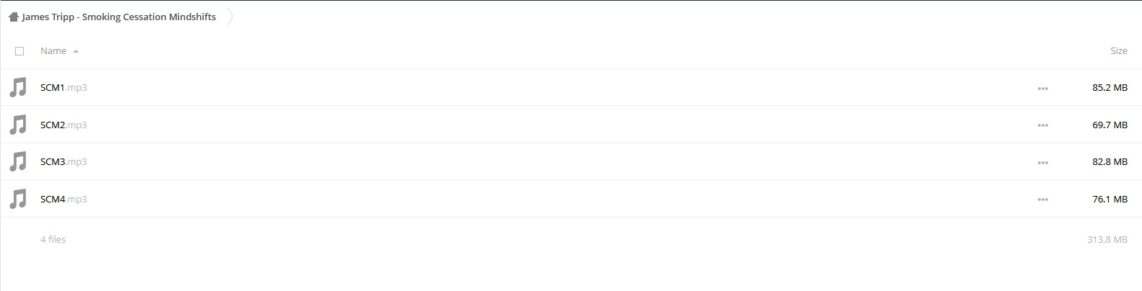This screenshot has width=1142, height=291.
Task: Sort files by the Size column
Action: coord(1118,51)
